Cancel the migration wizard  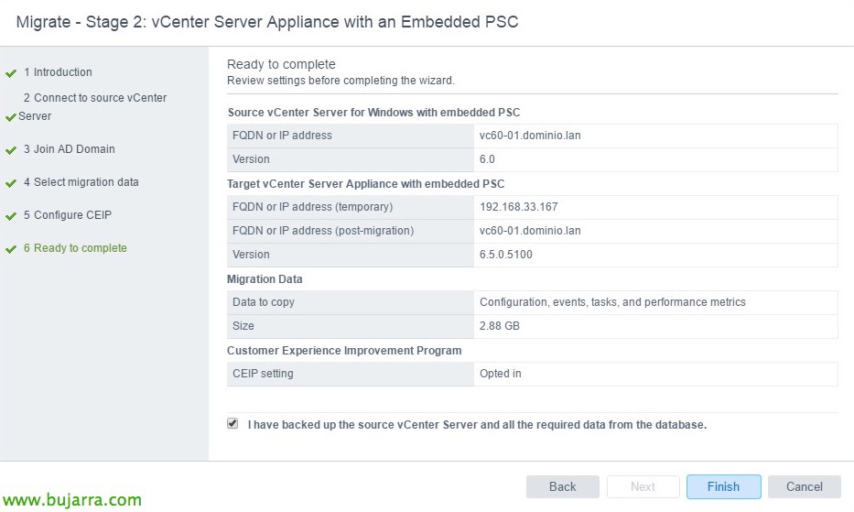[804, 486]
